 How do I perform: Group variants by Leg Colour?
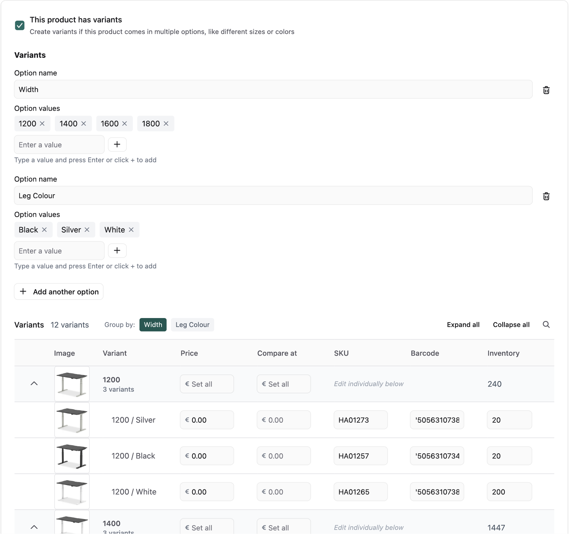point(192,325)
